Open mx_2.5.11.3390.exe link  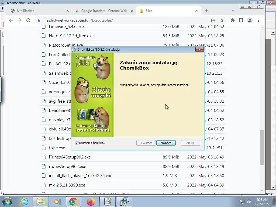click(x=67, y=185)
